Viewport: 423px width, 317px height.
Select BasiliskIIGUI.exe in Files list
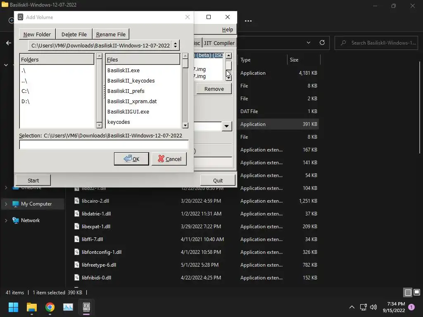[143, 111]
